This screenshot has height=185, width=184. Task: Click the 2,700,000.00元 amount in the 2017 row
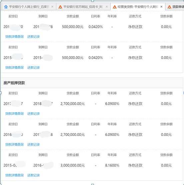tap(73, 104)
